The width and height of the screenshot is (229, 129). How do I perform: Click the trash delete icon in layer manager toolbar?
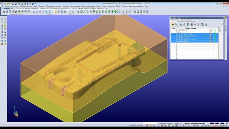point(206,25)
